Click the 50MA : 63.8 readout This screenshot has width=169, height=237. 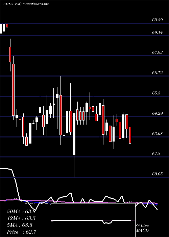click(x=21, y=212)
